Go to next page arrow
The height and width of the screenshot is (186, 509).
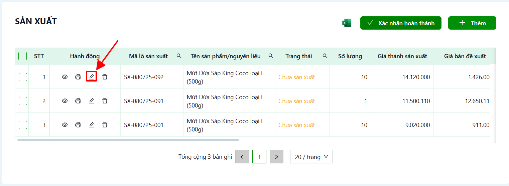(276, 156)
